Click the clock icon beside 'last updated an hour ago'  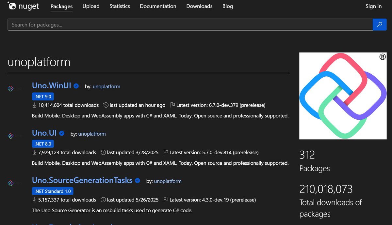click(x=106, y=105)
